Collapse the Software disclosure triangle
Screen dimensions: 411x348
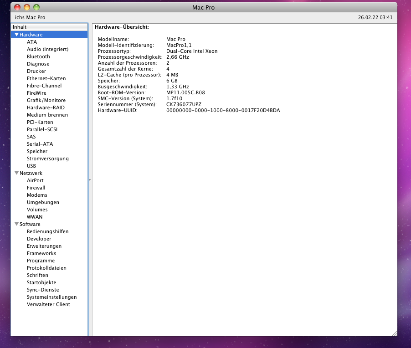coord(17,224)
